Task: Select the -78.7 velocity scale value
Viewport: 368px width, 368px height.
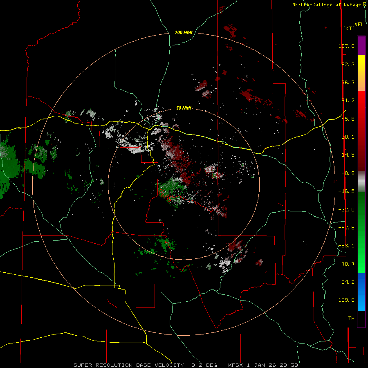Action: 346,264
